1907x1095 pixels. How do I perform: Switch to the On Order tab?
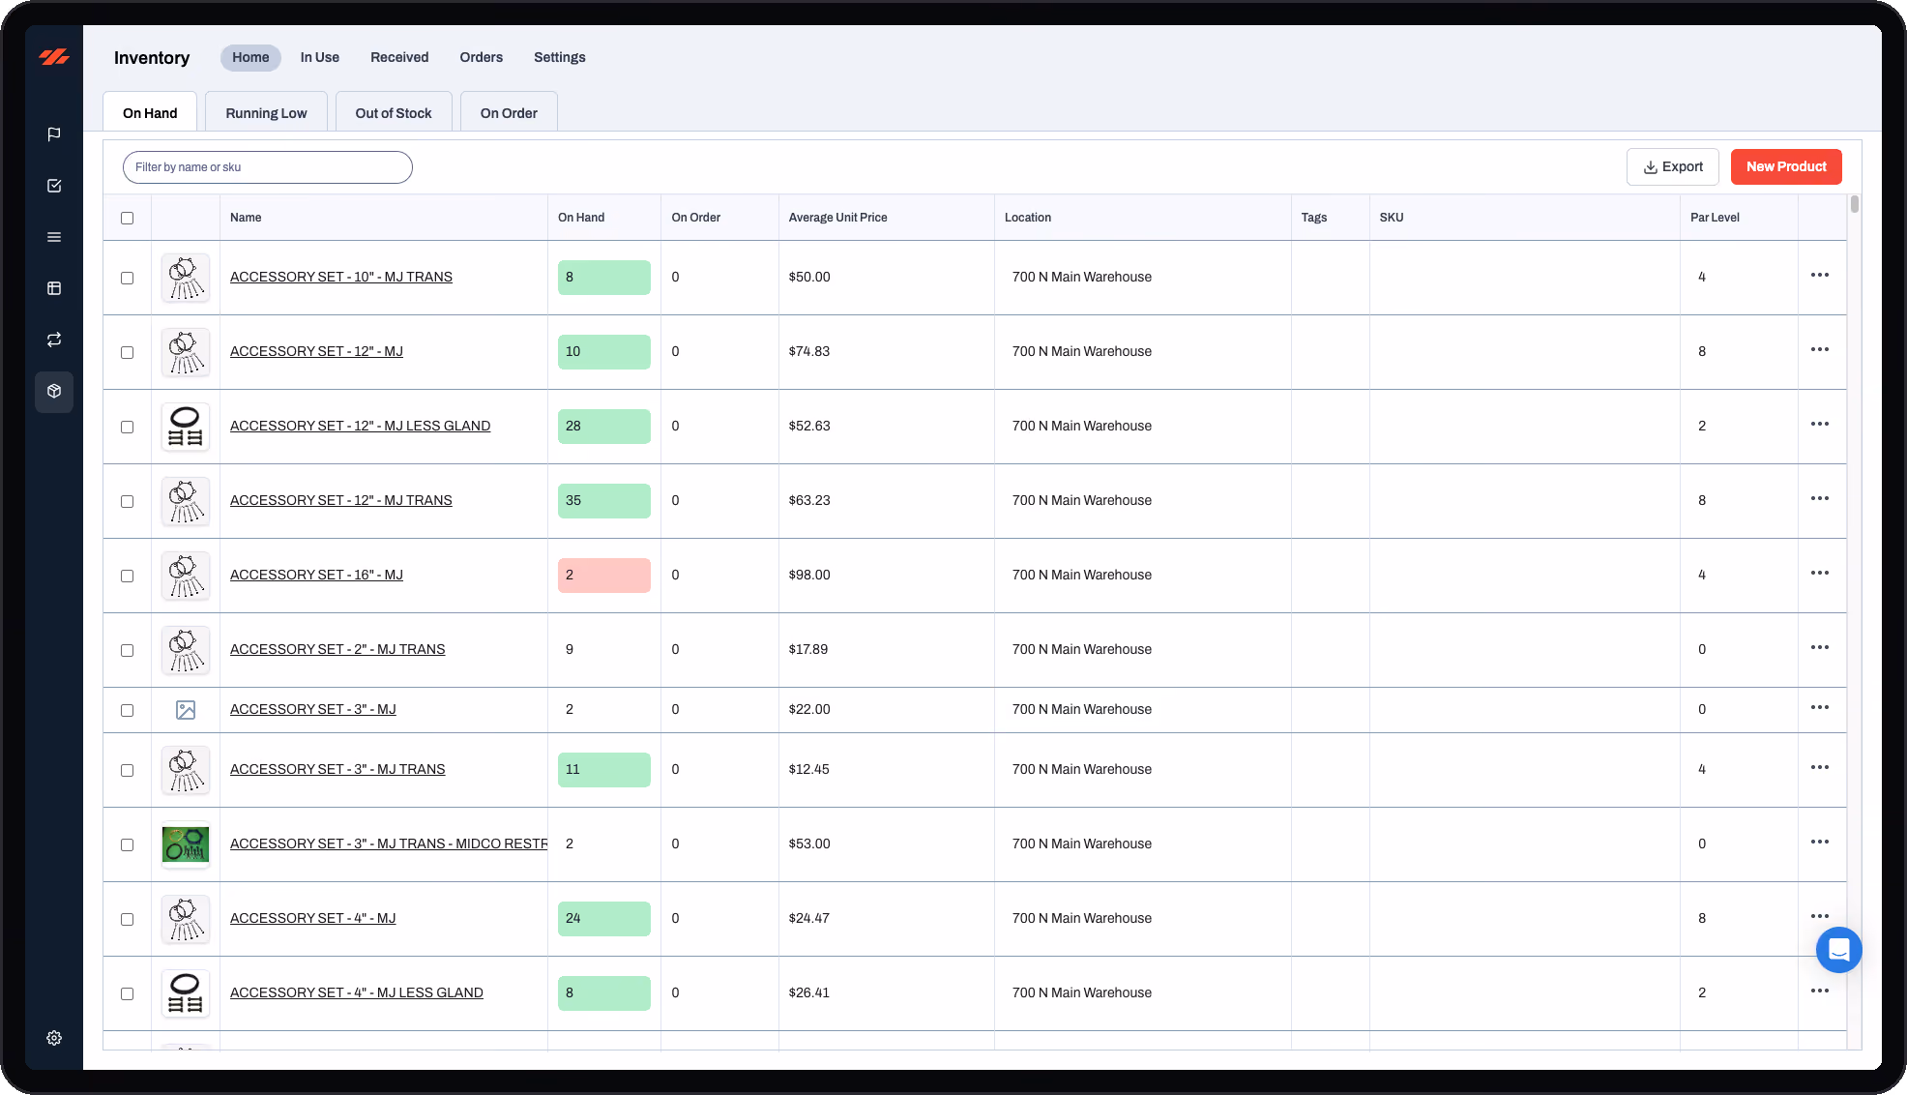point(509,112)
